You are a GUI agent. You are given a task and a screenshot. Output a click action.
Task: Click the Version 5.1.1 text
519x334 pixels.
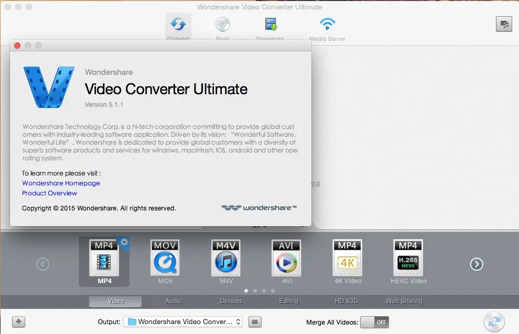point(104,105)
